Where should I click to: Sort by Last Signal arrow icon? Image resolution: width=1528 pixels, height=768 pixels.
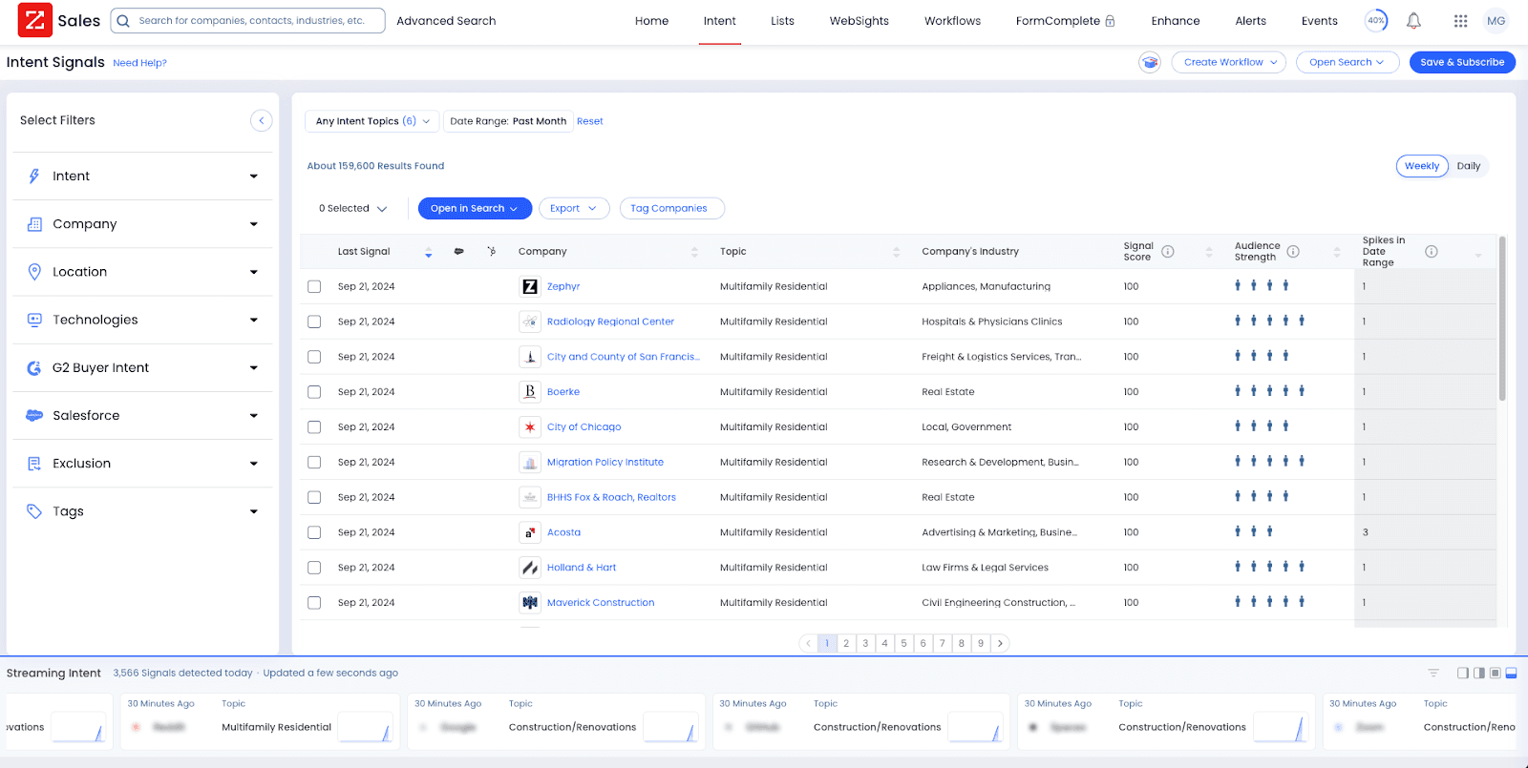428,252
